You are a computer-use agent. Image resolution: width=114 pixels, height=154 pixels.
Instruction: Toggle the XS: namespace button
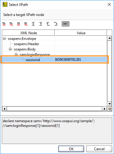tap(66, 24)
